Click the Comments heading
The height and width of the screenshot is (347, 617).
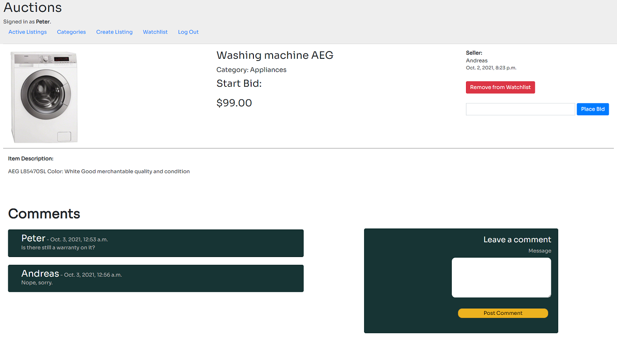(44, 214)
